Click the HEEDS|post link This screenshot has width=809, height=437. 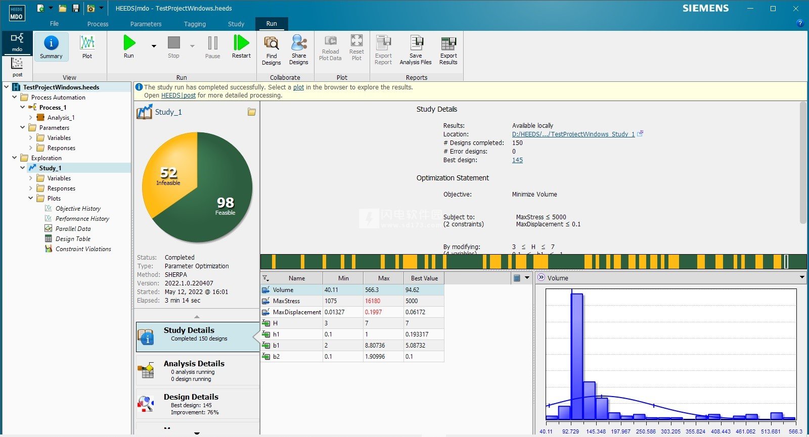[178, 95]
